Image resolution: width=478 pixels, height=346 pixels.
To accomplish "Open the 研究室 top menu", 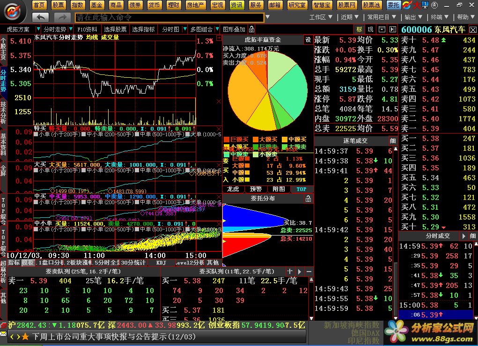I will point(297,5).
